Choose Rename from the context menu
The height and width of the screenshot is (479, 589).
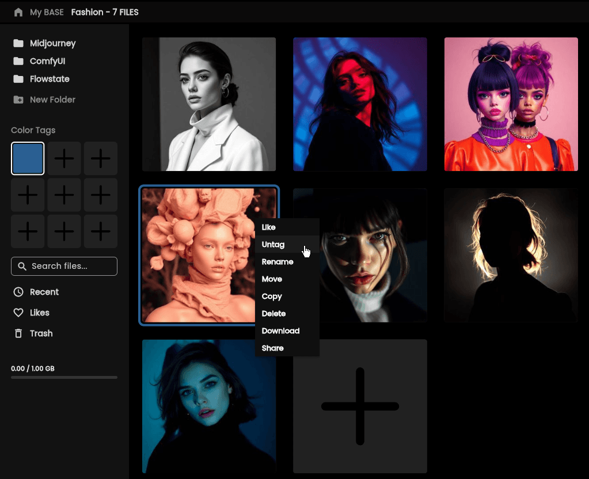pos(287,262)
